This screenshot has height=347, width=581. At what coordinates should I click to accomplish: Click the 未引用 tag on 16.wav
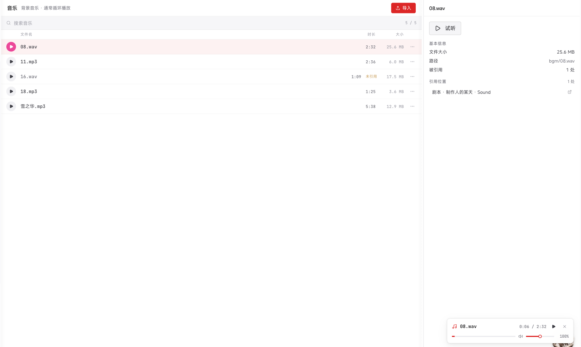coord(371,76)
